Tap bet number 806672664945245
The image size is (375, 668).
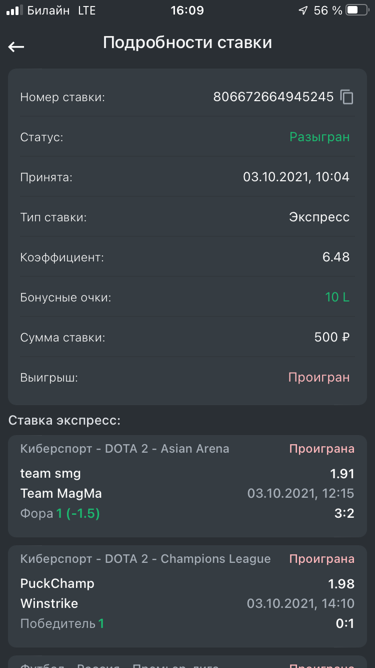pyautogui.click(x=273, y=97)
